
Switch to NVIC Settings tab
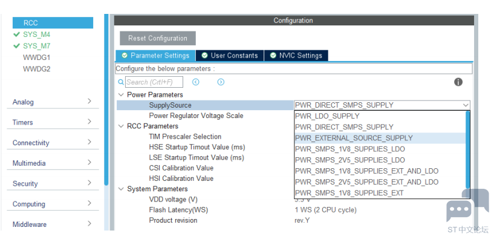[296, 56]
